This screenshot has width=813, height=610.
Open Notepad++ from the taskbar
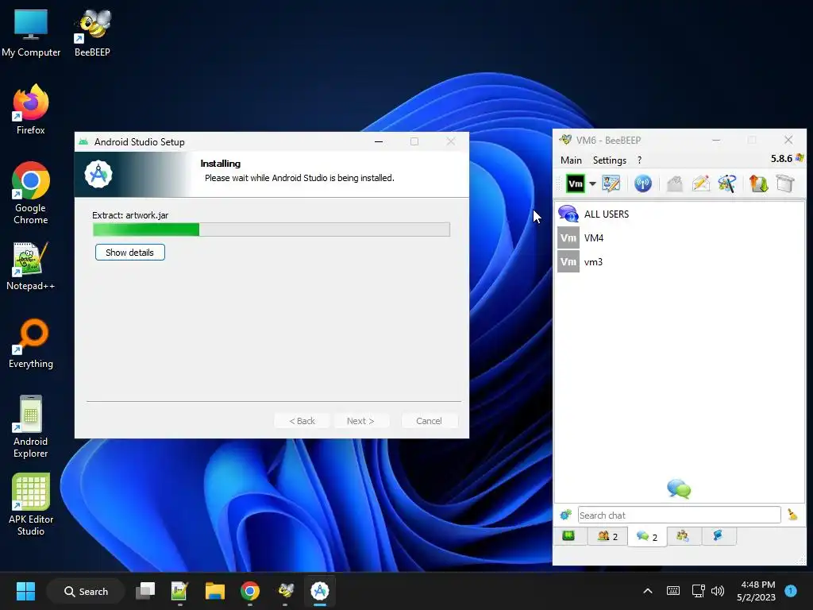180,591
